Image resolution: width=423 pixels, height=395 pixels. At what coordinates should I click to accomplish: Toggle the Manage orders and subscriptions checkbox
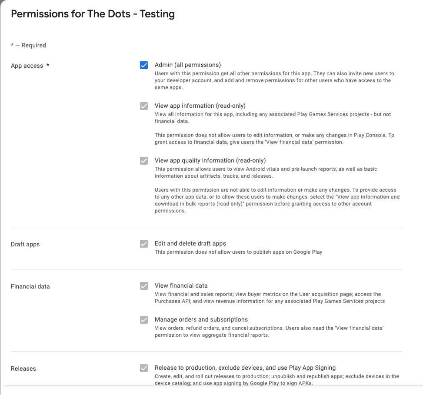[144, 320]
